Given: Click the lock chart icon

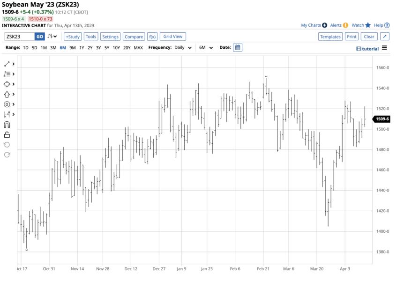Looking at the screenshot, I should click(7, 135).
